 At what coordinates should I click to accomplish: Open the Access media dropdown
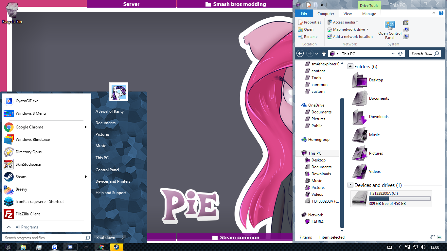pos(342,22)
